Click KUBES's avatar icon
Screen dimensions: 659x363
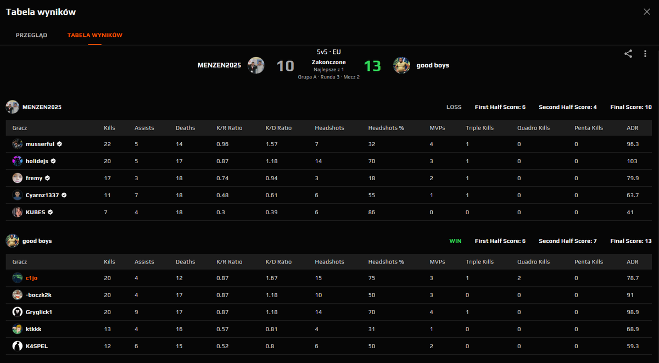(x=18, y=212)
